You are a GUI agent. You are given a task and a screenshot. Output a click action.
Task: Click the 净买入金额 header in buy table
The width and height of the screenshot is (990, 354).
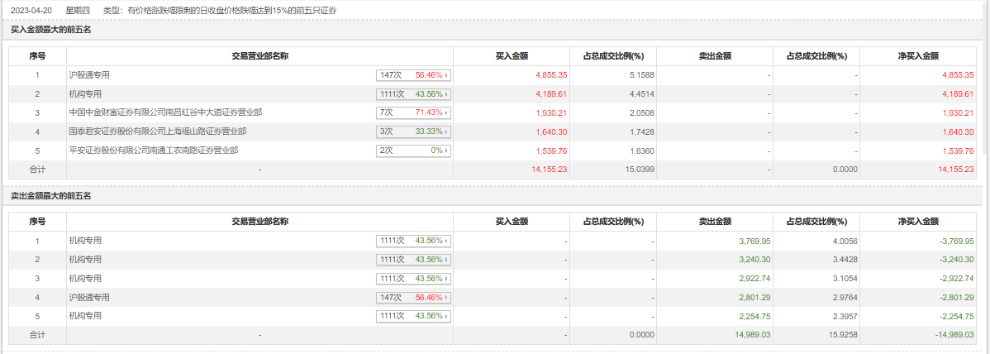click(918, 56)
